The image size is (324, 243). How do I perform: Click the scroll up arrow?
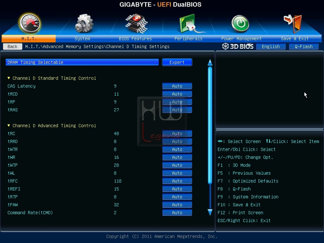click(210, 62)
